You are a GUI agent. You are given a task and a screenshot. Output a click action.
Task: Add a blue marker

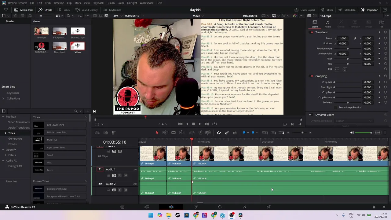pos(253,133)
